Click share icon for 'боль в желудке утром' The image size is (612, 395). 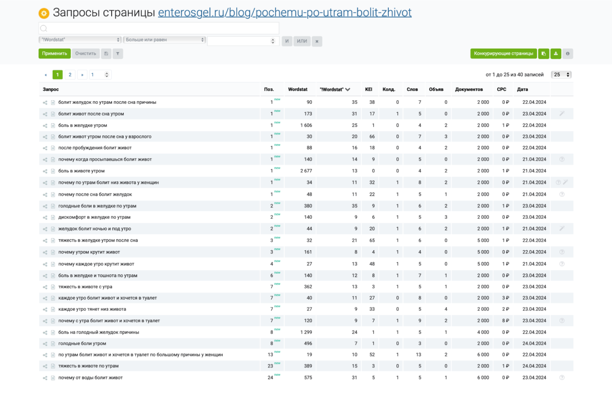click(x=45, y=125)
